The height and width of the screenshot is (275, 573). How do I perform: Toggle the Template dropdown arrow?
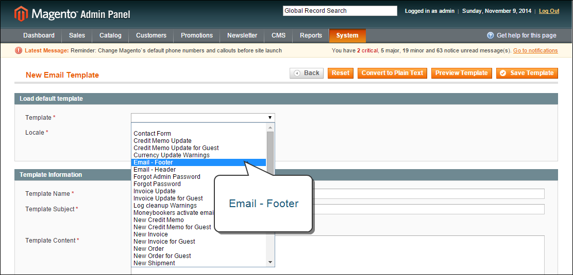[269, 117]
